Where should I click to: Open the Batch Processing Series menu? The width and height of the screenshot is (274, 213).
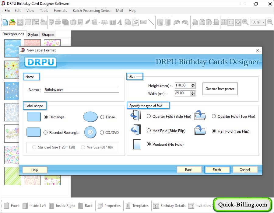(x=91, y=10)
